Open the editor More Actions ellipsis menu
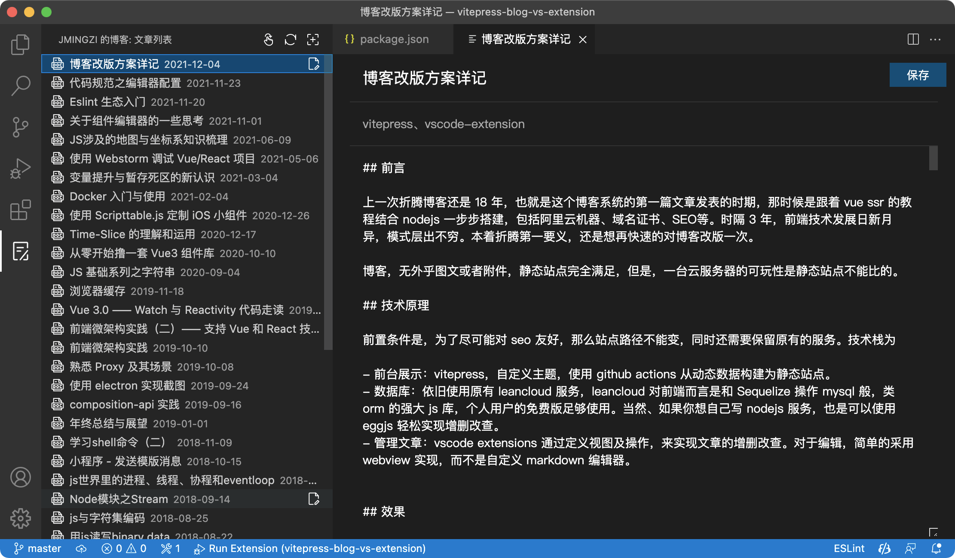Image resolution: width=955 pixels, height=558 pixels. [x=935, y=40]
